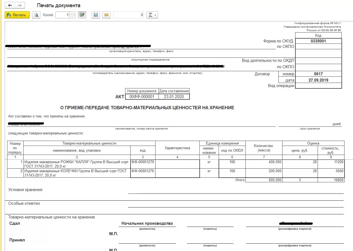
Task: Open print preview magnifier icon
Action: pos(36,15)
